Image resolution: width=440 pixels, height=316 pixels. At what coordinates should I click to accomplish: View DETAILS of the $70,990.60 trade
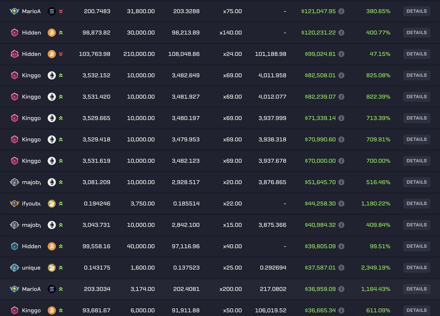pos(417,139)
